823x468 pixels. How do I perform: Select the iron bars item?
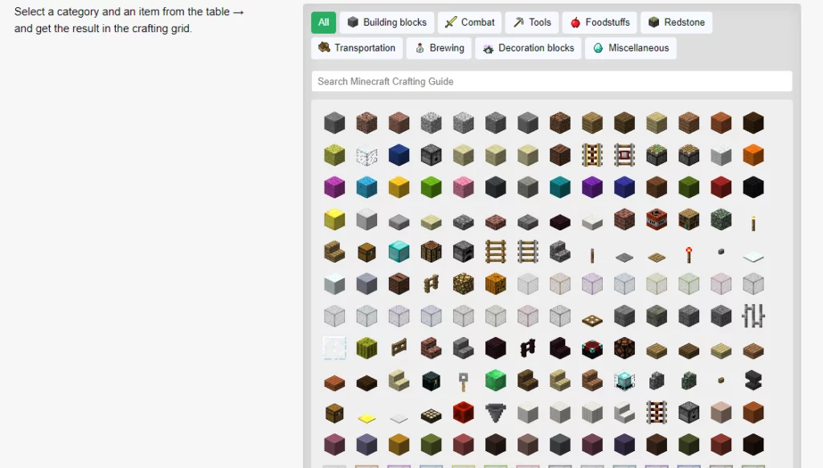(753, 316)
